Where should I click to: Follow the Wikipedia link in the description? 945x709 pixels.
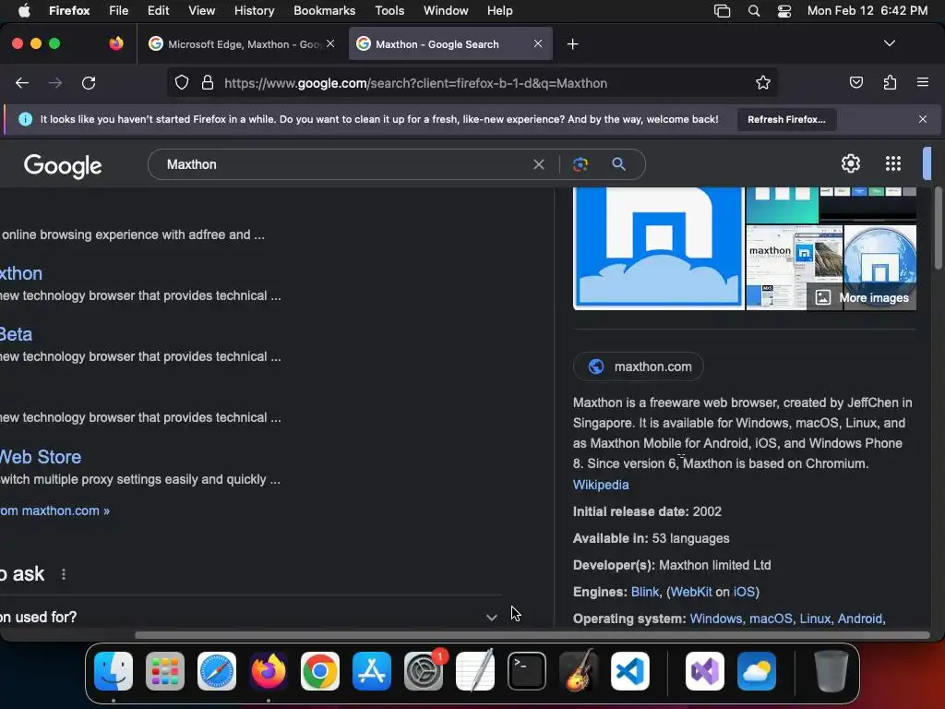pyautogui.click(x=600, y=485)
